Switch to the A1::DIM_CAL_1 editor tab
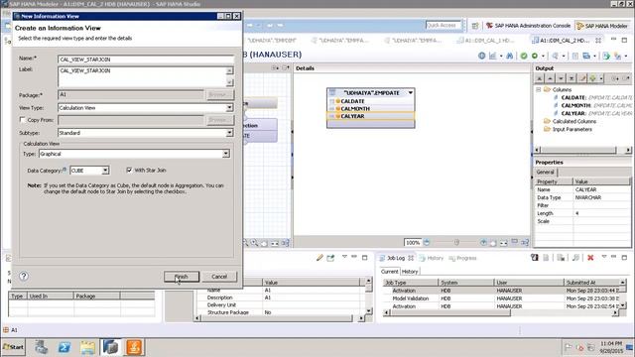 tap(486, 41)
